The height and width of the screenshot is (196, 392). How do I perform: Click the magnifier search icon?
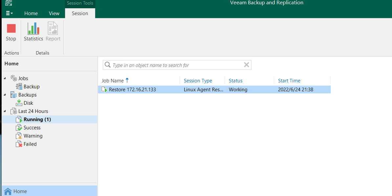click(x=107, y=65)
